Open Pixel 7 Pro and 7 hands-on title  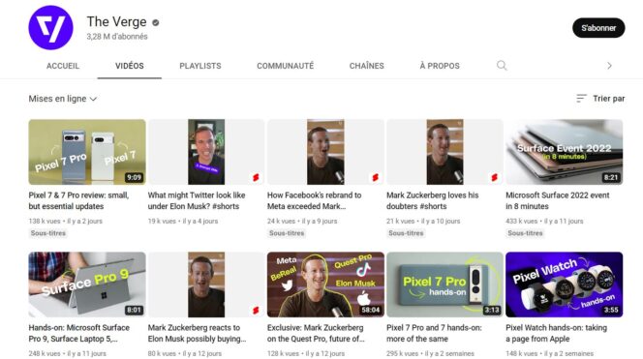pos(434,333)
